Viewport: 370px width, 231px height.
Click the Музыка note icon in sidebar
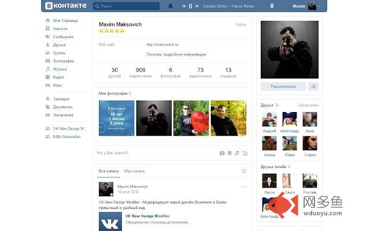point(47,69)
